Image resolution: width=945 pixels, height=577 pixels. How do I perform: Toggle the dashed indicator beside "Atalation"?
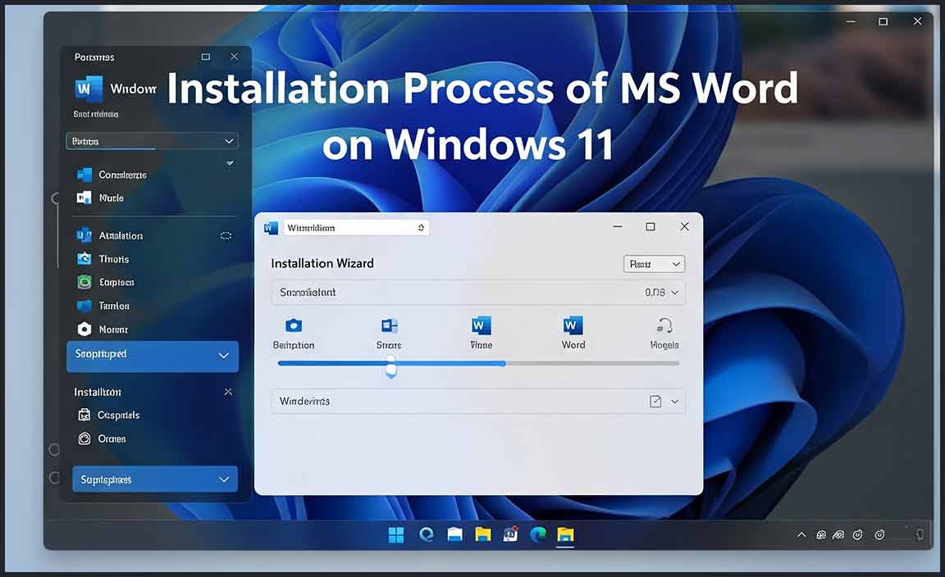point(226,236)
